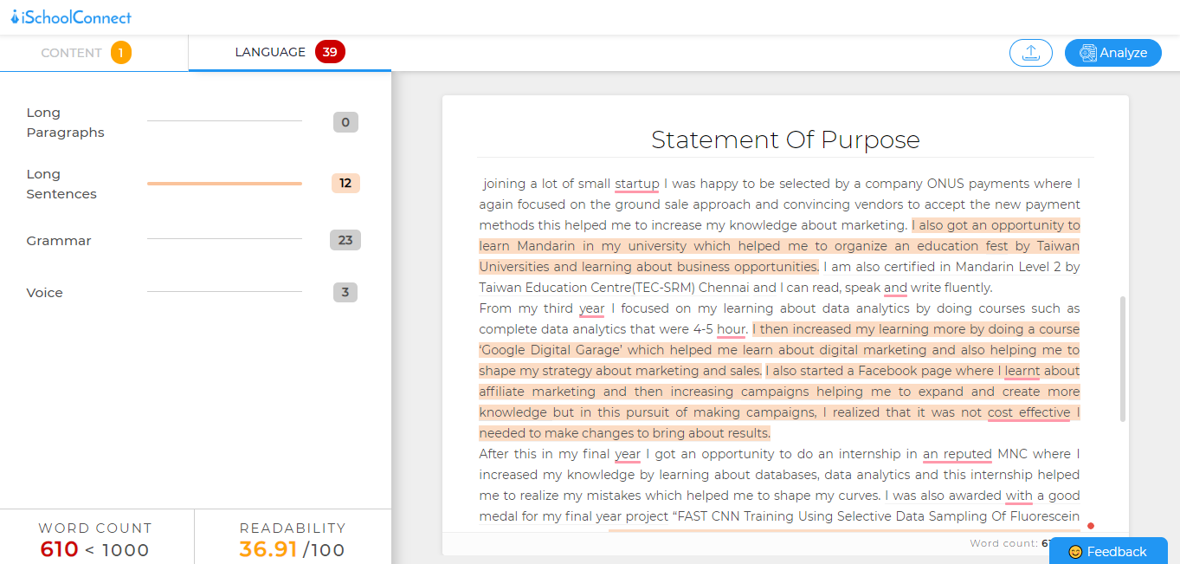Click the Long Paragraphs count badge 0

pos(345,122)
